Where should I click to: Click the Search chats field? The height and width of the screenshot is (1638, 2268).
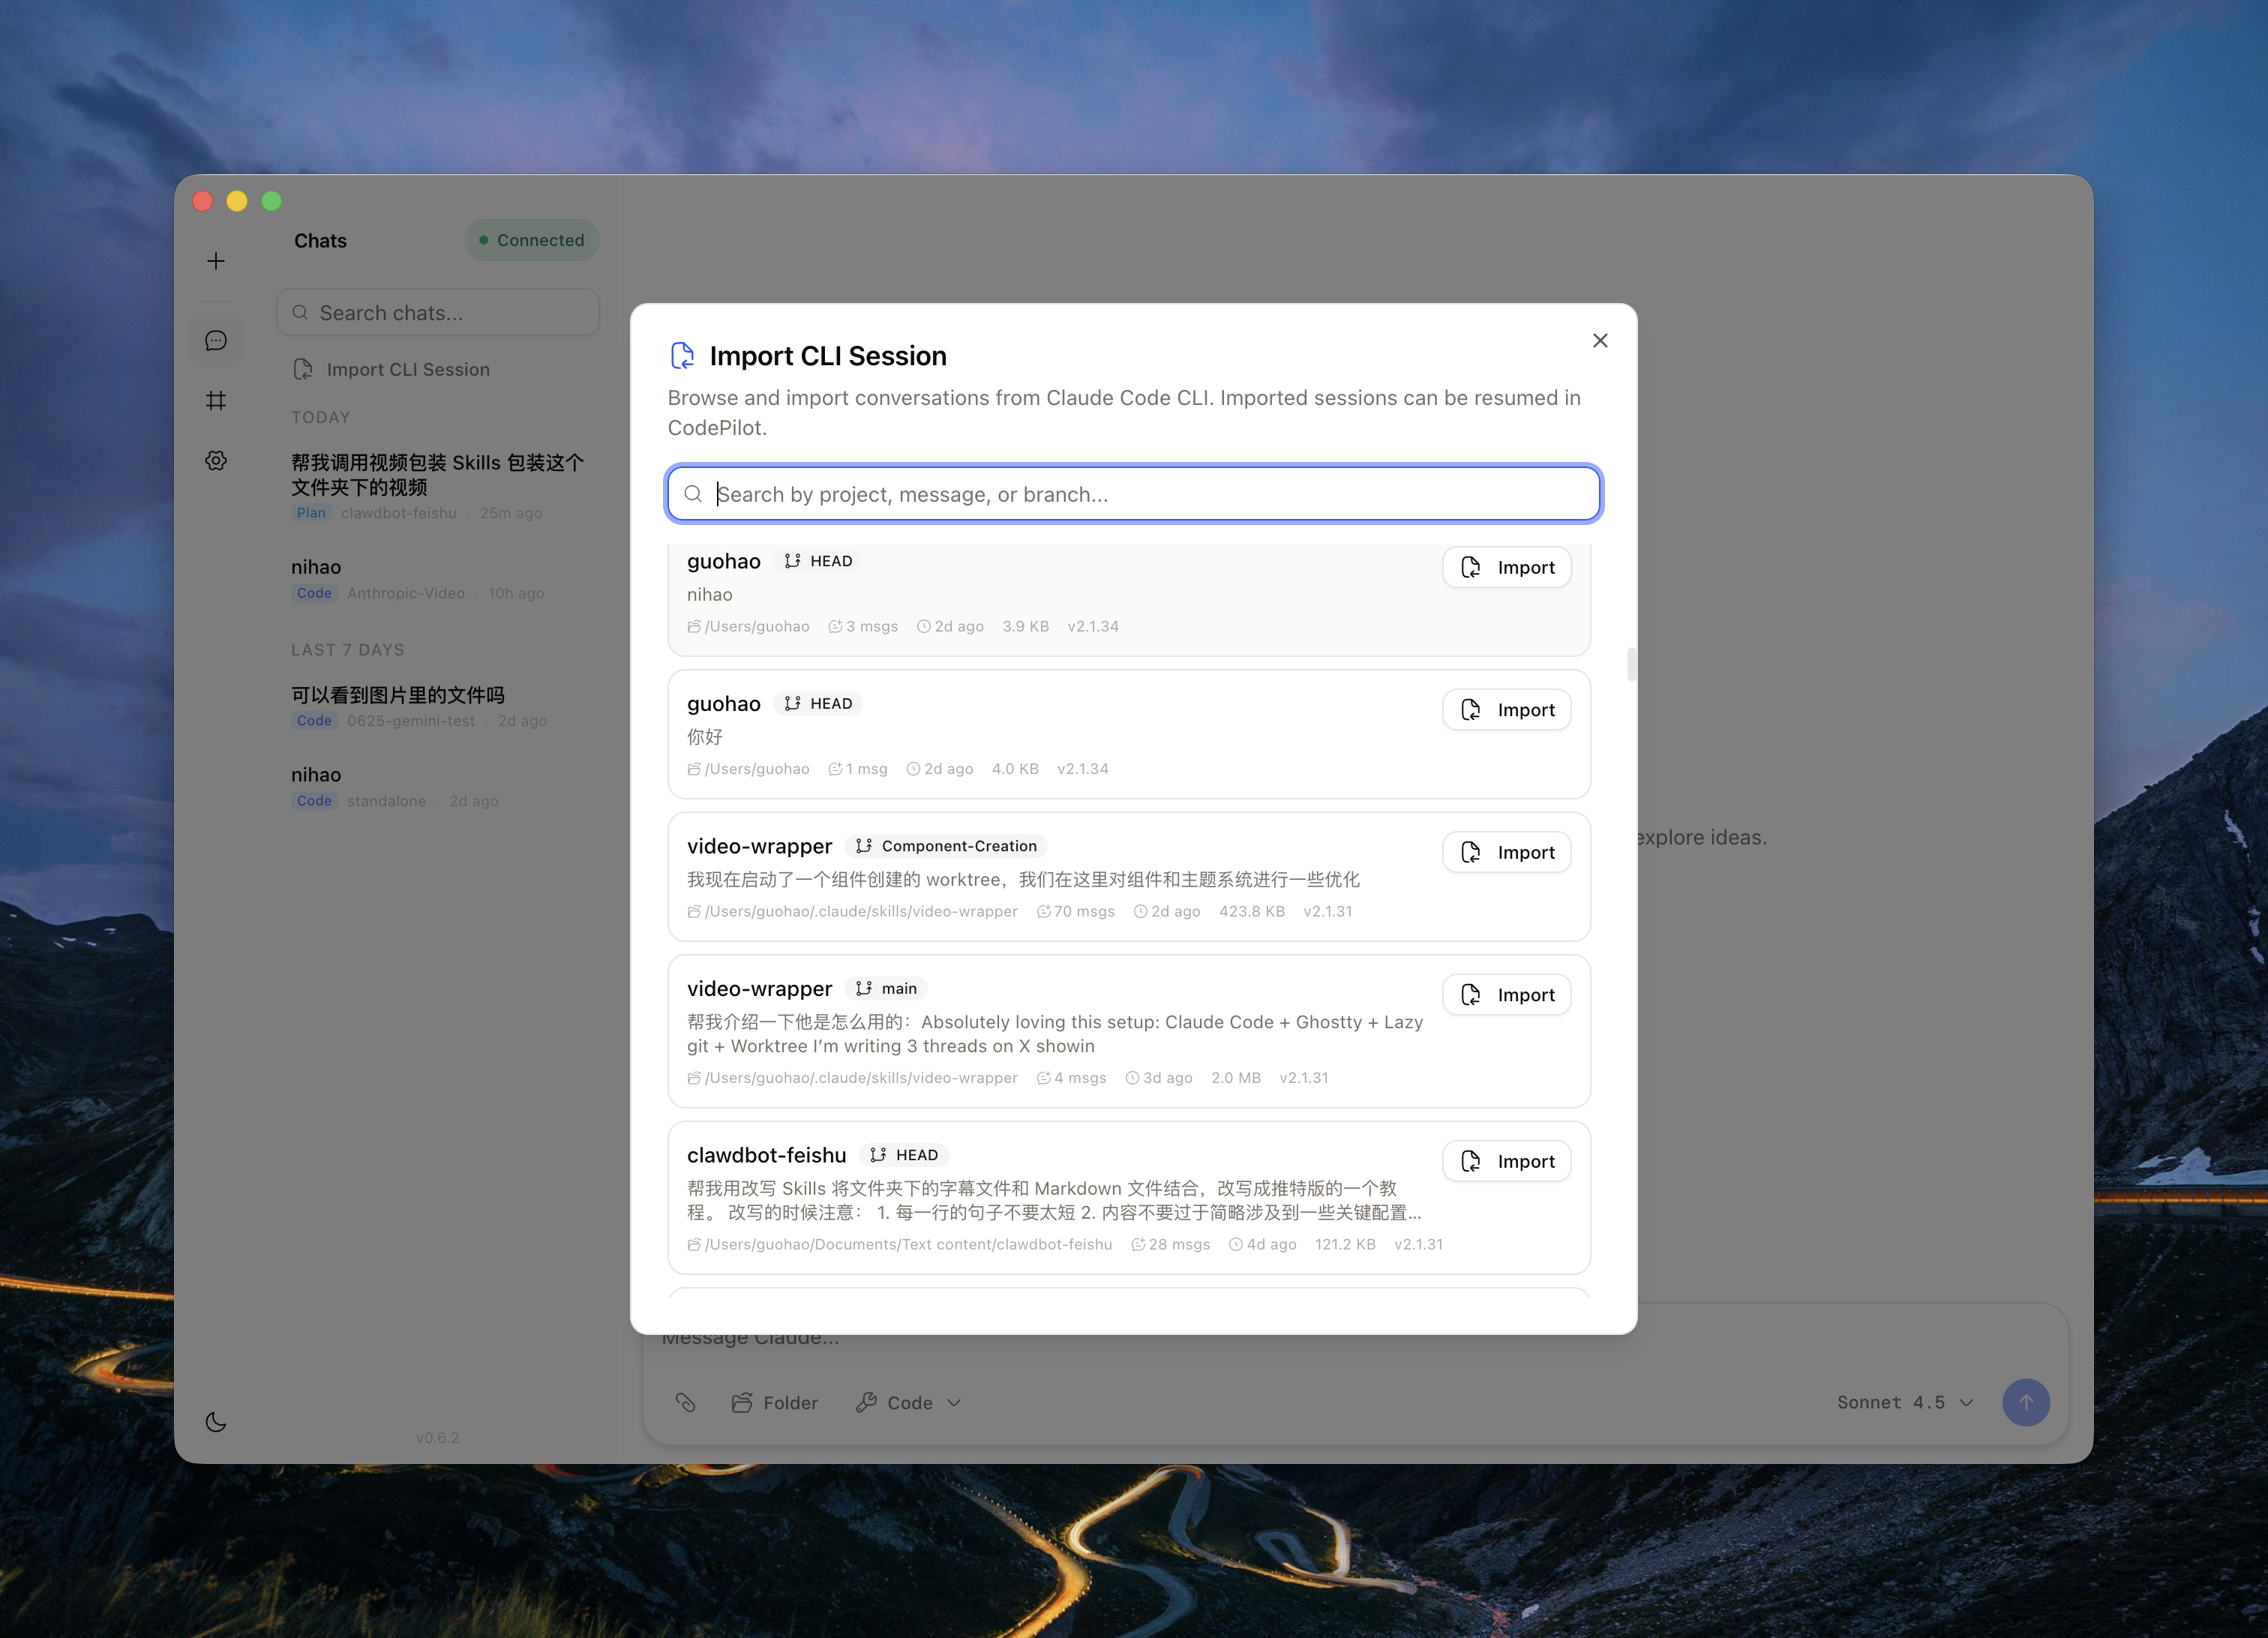click(438, 313)
